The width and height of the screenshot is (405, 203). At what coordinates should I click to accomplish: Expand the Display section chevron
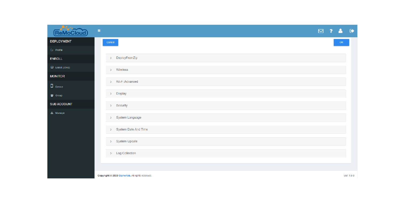click(111, 94)
